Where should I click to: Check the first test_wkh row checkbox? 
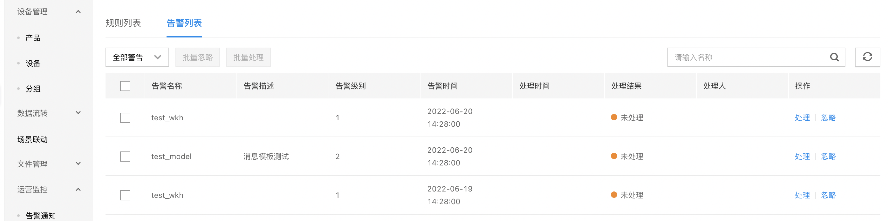[x=125, y=118]
